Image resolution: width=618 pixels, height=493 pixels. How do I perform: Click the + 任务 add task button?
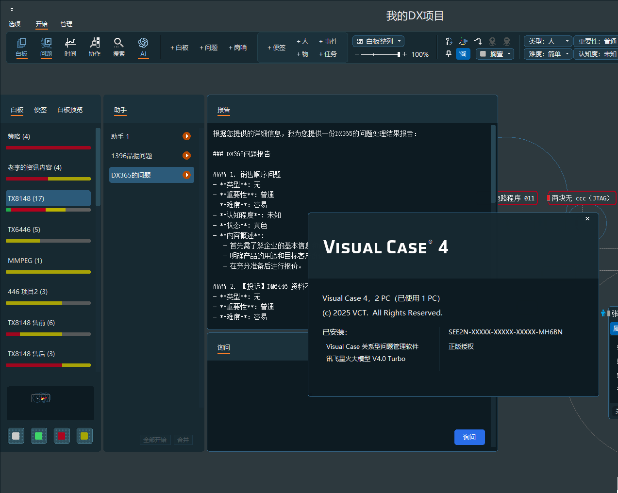(x=328, y=54)
